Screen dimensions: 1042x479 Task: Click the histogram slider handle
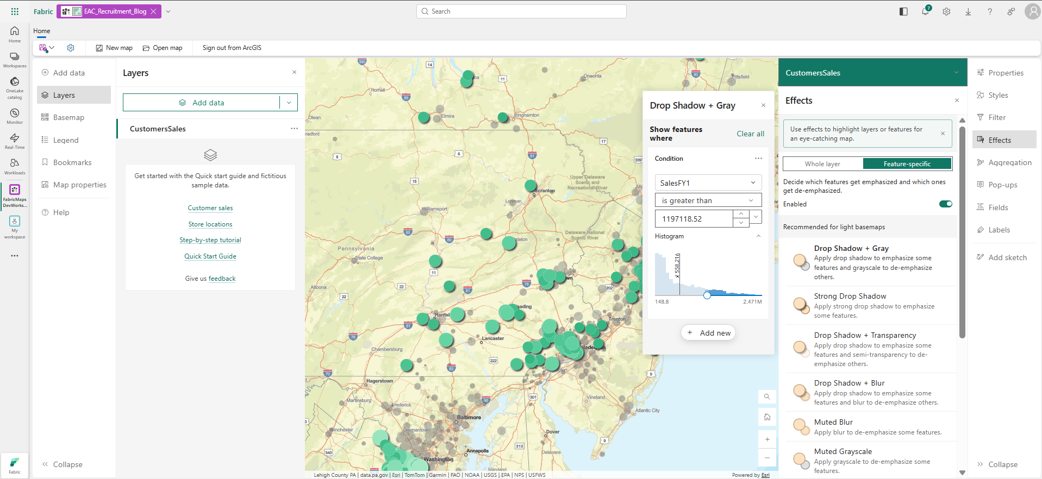point(707,295)
